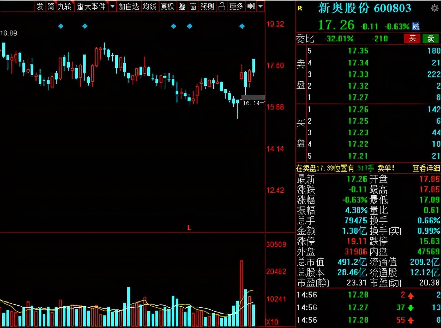Click the 委比 -32.01% value

click(x=339, y=39)
